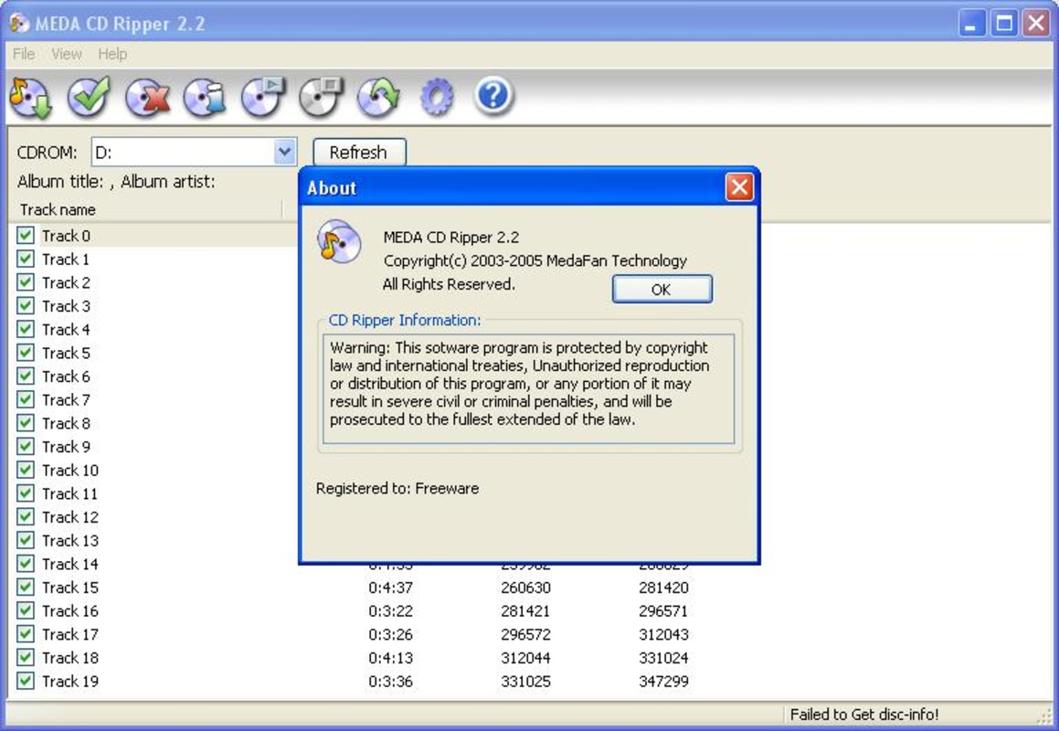
Task: Uncheck the Track 5 checkbox
Action: click(x=26, y=353)
